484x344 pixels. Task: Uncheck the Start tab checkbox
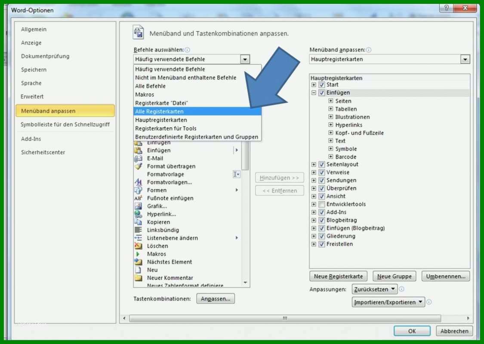coord(322,85)
